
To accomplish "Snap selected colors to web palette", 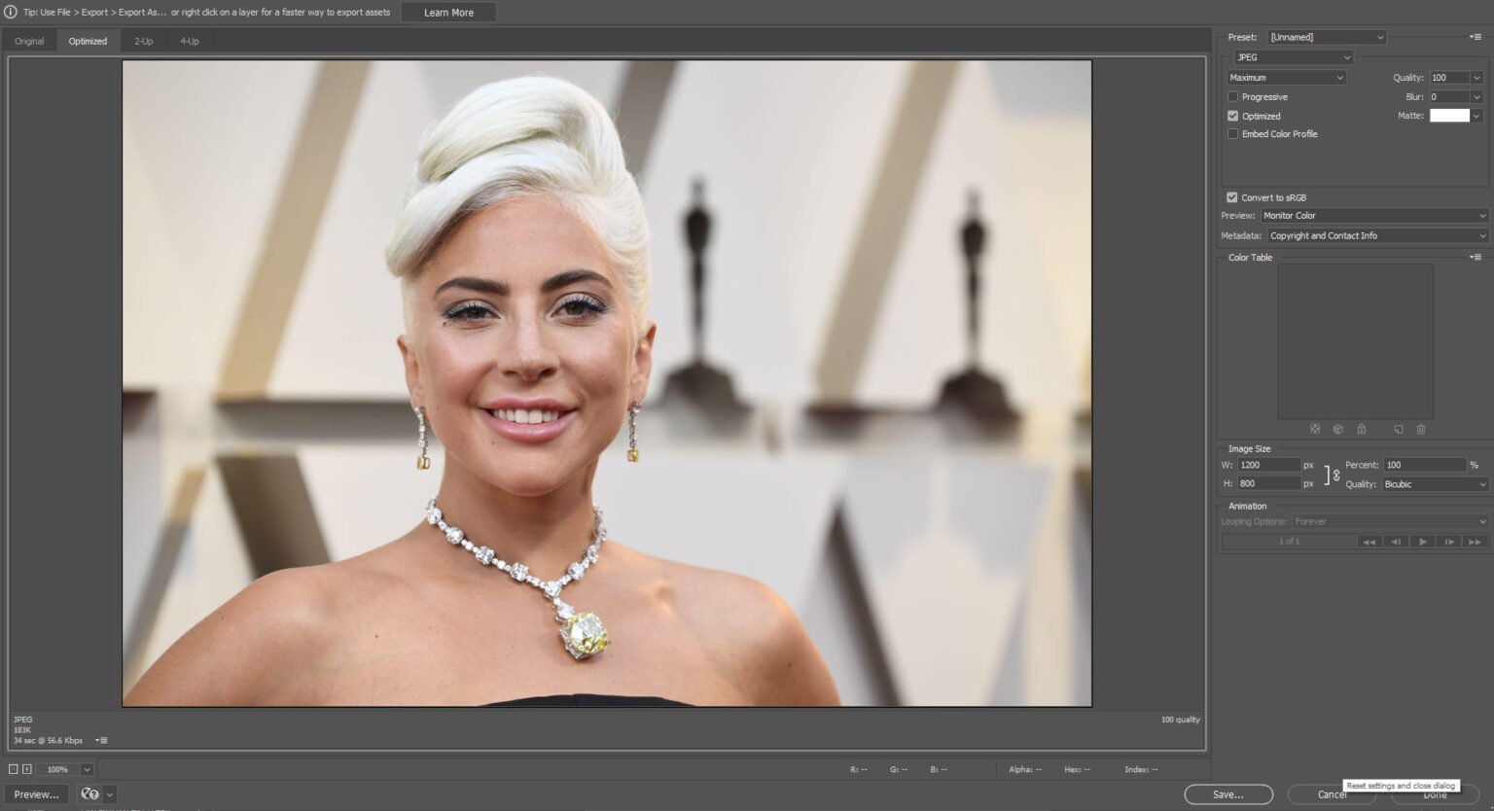I will click(x=1338, y=429).
